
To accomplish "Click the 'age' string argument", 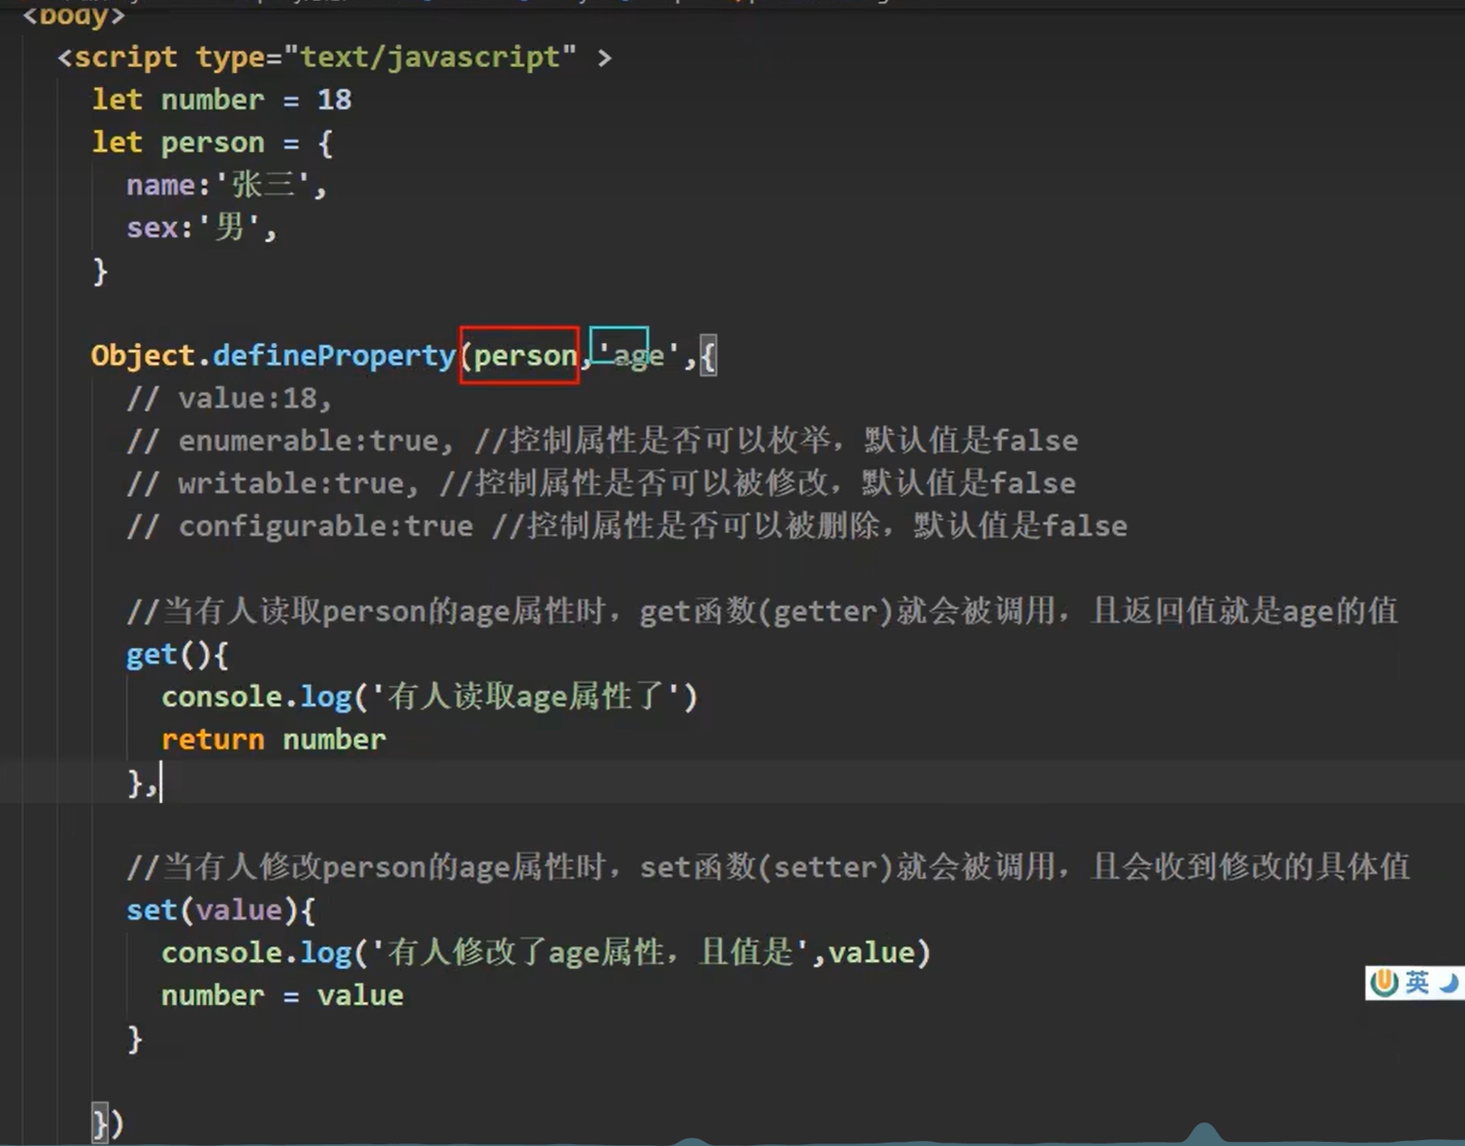I will click(637, 355).
